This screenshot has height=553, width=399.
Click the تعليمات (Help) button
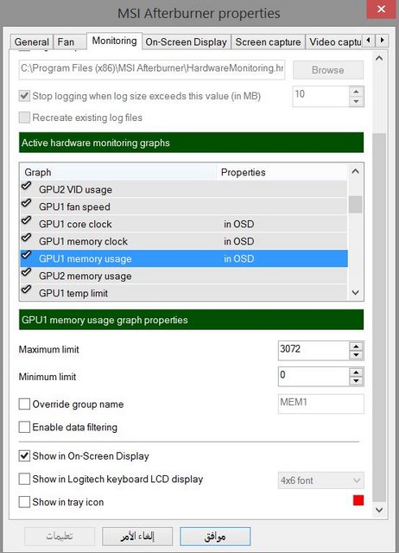coord(60,537)
